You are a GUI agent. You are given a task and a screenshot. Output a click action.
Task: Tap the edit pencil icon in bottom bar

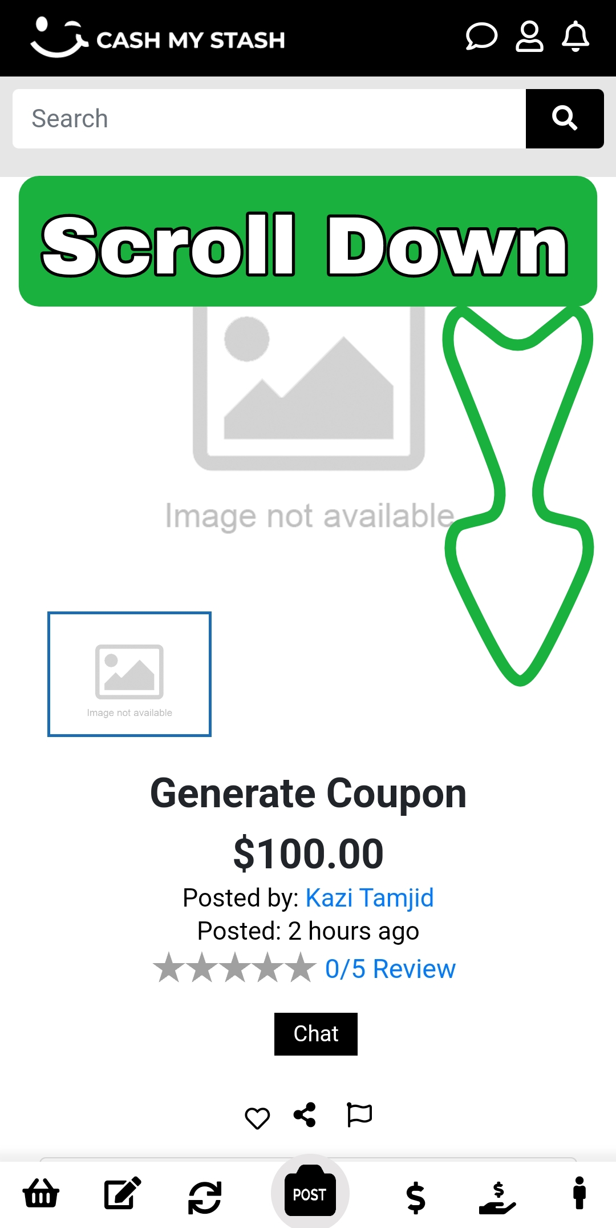tap(123, 1193)
